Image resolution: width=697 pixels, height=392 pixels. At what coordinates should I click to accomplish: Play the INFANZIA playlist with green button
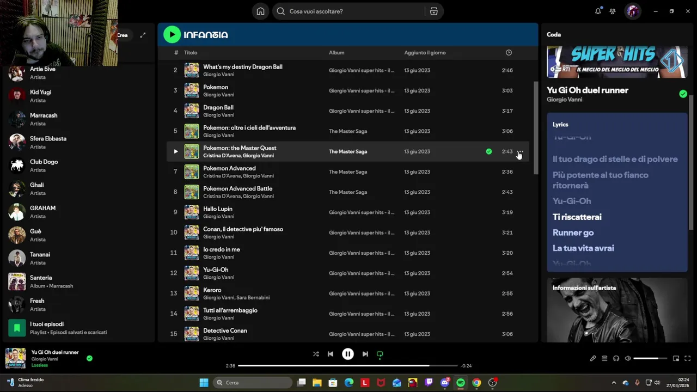point(172,34)
